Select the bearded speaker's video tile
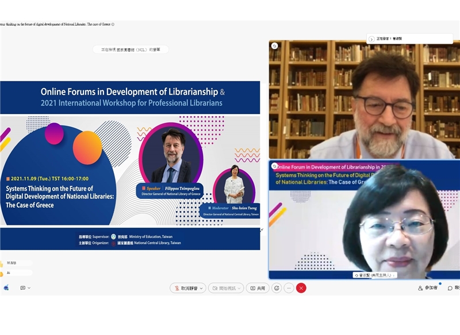This screenshot has height=335, width=460. pyautogui.click(x=365, y=100)
